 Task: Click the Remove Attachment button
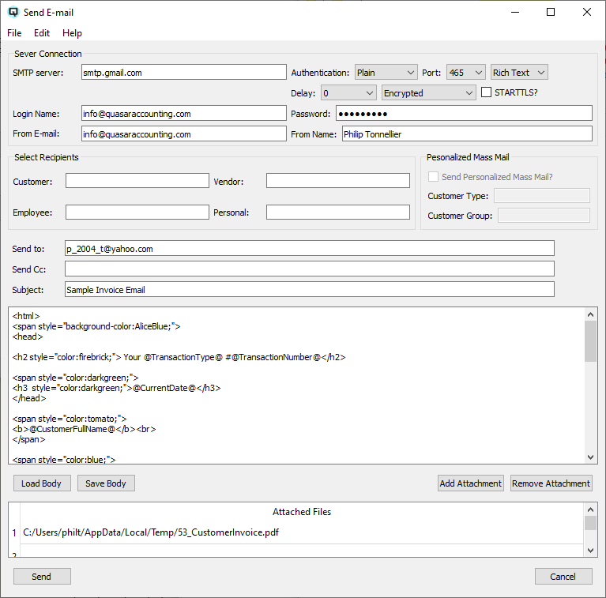click(551, 483)
